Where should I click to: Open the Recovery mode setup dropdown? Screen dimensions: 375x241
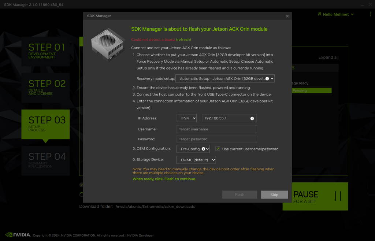tap(225, 78)
